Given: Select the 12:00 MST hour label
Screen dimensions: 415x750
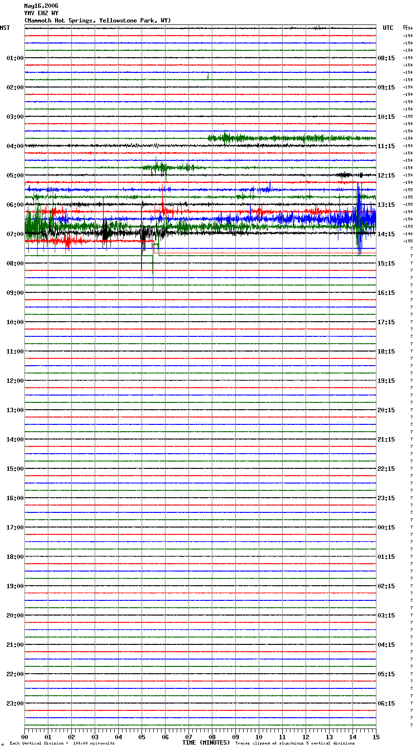Looking at the screenshot, I should point(15,381).
